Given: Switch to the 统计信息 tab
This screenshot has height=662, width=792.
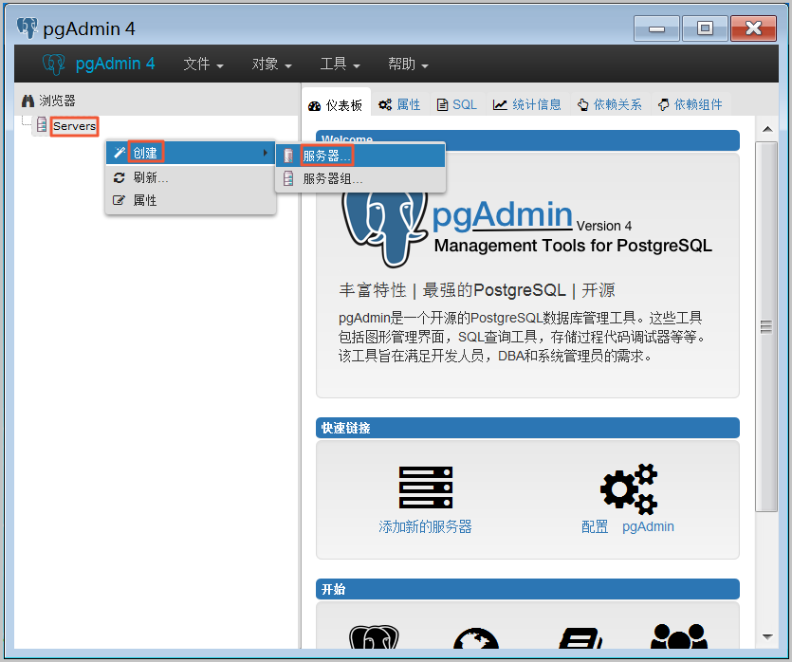Looking at the screenshot, I should (x=527, y=104).
